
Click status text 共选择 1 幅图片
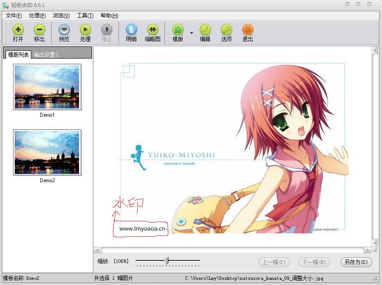[x=114, y=278]
